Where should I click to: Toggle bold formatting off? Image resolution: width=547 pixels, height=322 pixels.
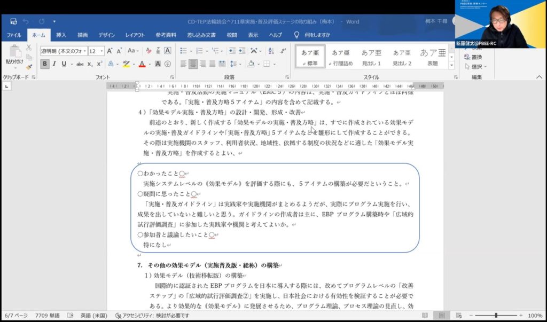point(45,64)
